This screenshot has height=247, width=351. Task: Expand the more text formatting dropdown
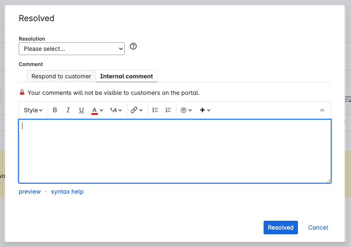click(x=116, y=110)
